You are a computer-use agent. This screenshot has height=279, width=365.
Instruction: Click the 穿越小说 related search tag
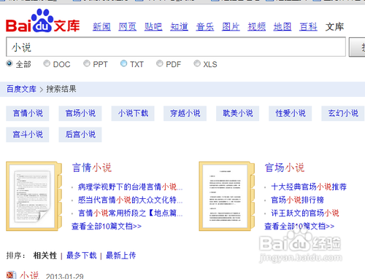point(185,114)
